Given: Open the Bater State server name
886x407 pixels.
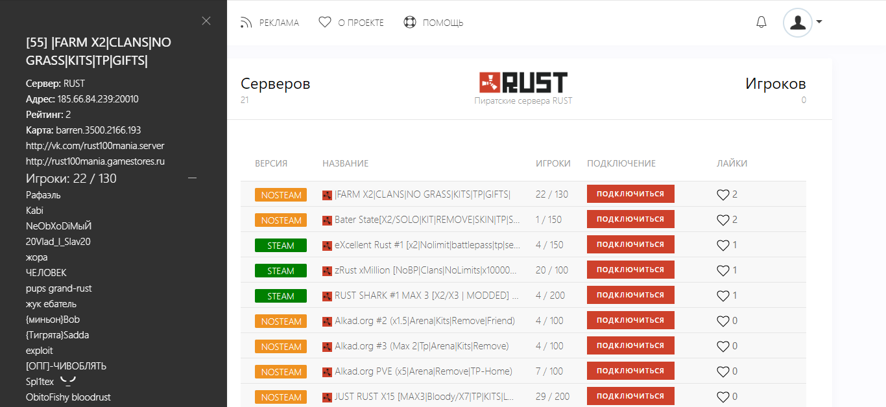Looking at the screenshot, I should pyautogui.click(x=427, y=220).
